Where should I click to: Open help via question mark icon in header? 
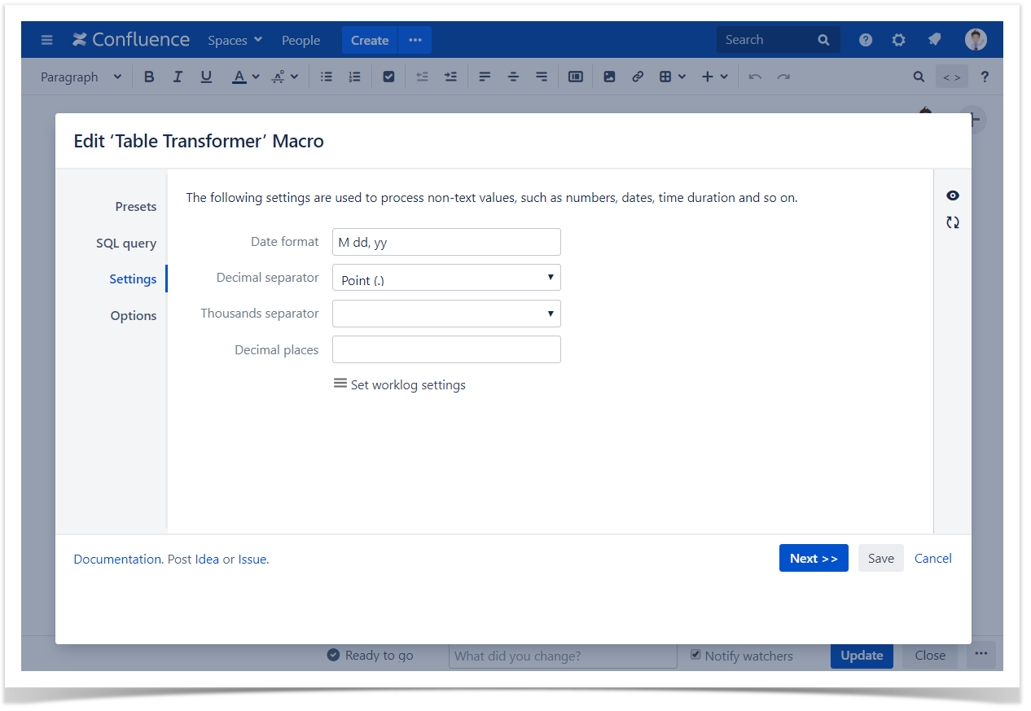(866, 40)
